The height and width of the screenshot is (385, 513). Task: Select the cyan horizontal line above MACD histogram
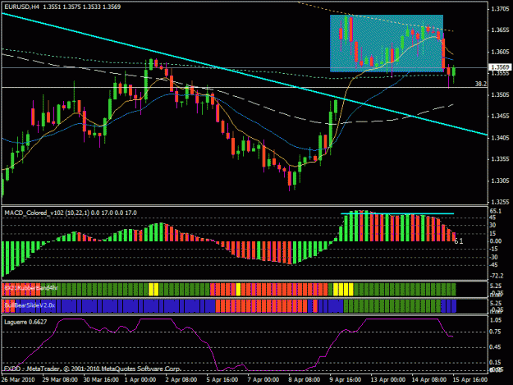(x=397, y=213)
